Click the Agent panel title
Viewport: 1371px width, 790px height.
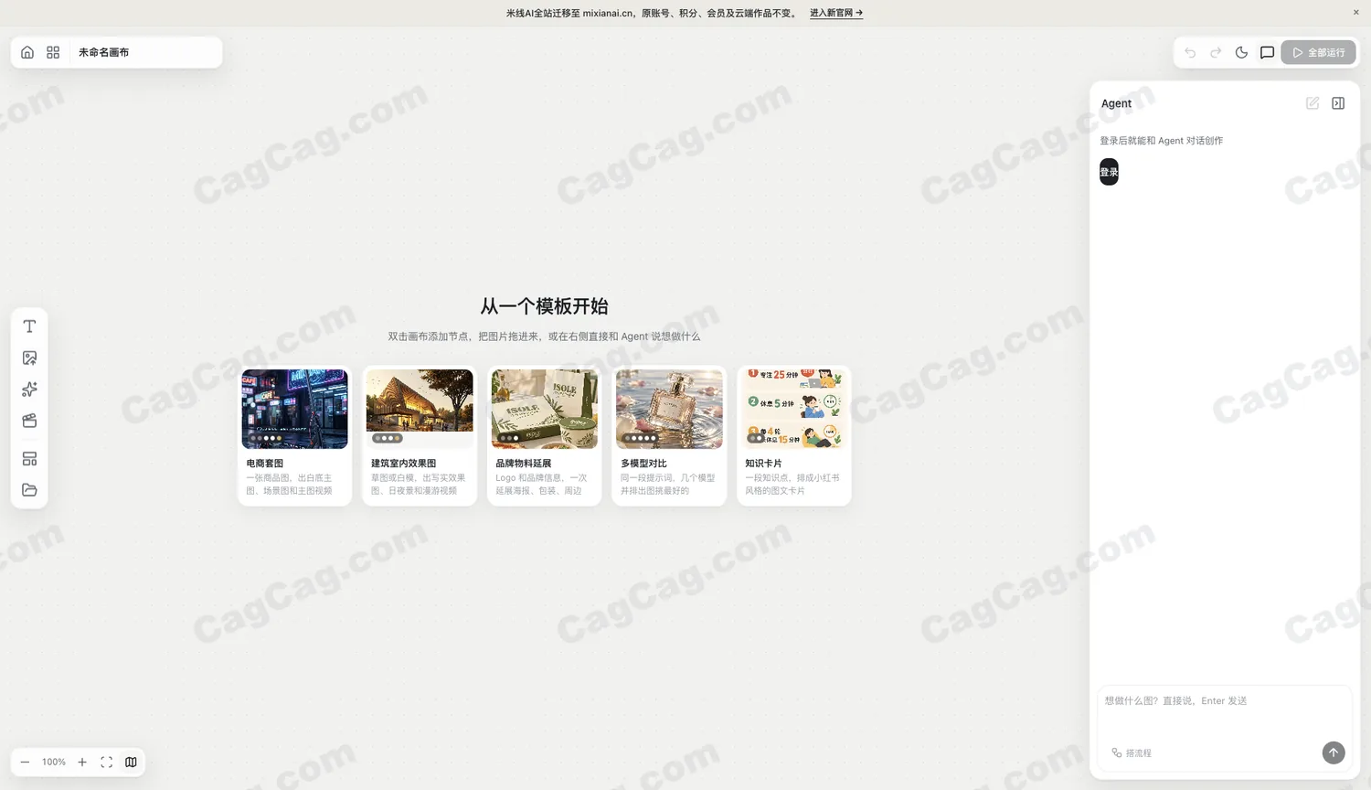tap(1116, 103)
